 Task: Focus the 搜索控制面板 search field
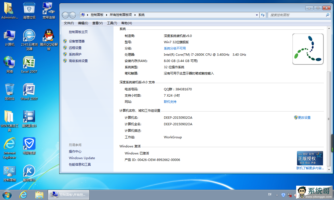pyautogui.click(x=297, y=15)
